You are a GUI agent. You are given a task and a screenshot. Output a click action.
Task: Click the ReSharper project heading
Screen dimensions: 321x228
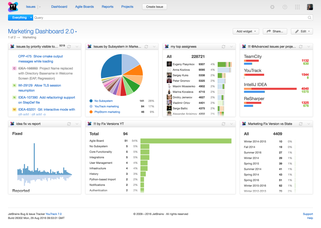click(x=254, y=99)
